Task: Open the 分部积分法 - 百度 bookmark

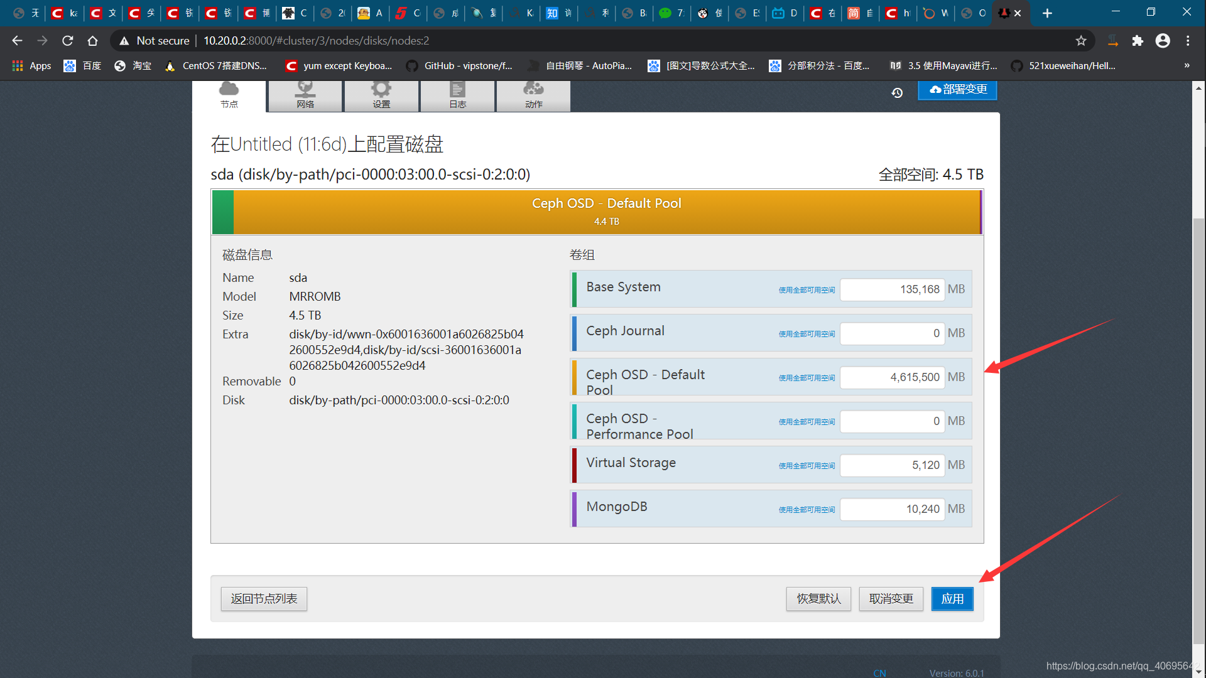Action: 820,66
